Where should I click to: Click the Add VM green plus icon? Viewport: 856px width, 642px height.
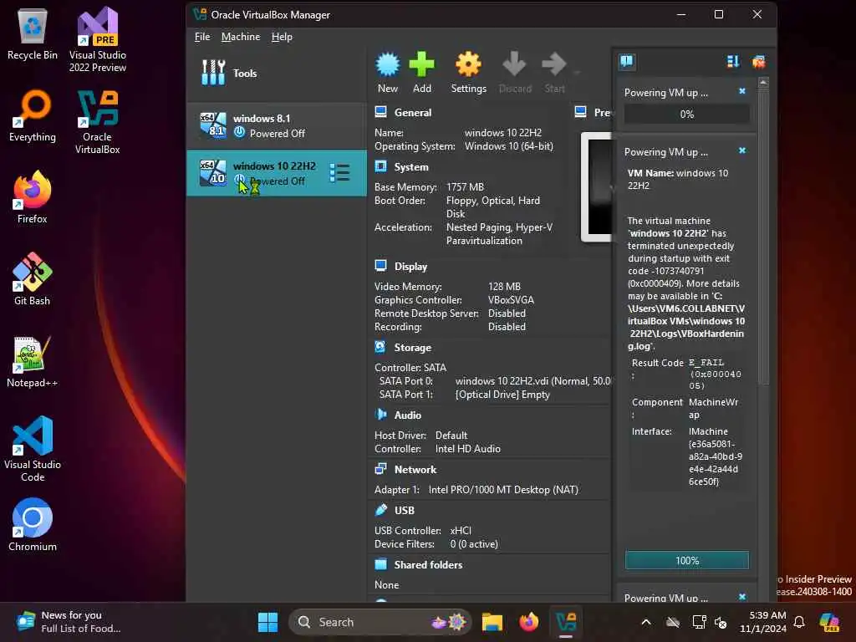(x=421, y=64)
